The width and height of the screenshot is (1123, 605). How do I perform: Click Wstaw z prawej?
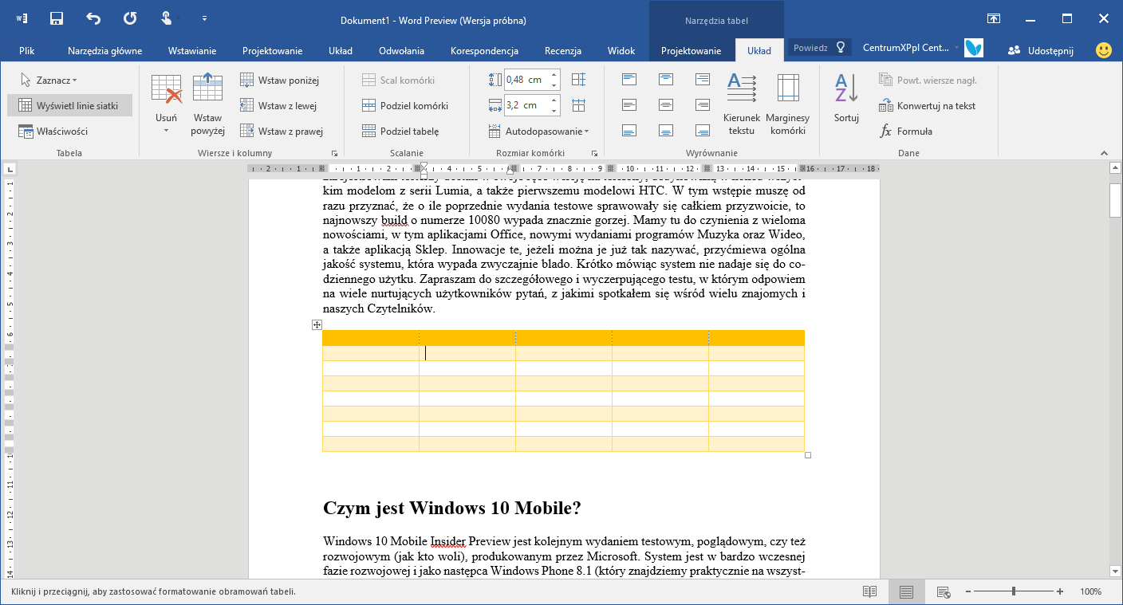pos(282,132)
